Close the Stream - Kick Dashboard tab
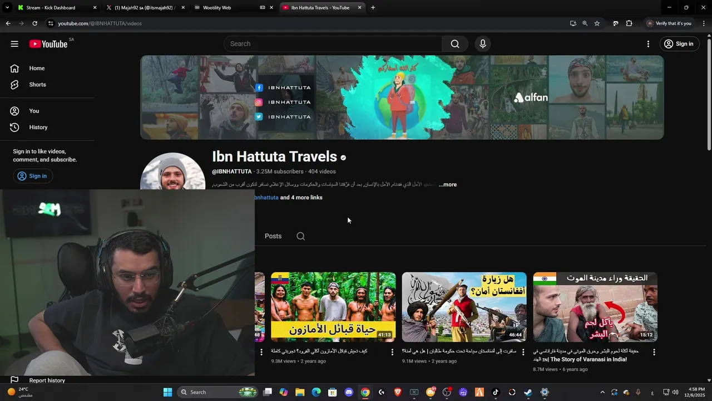This screenshot has width=712, height=401. [x=95, y=8]
